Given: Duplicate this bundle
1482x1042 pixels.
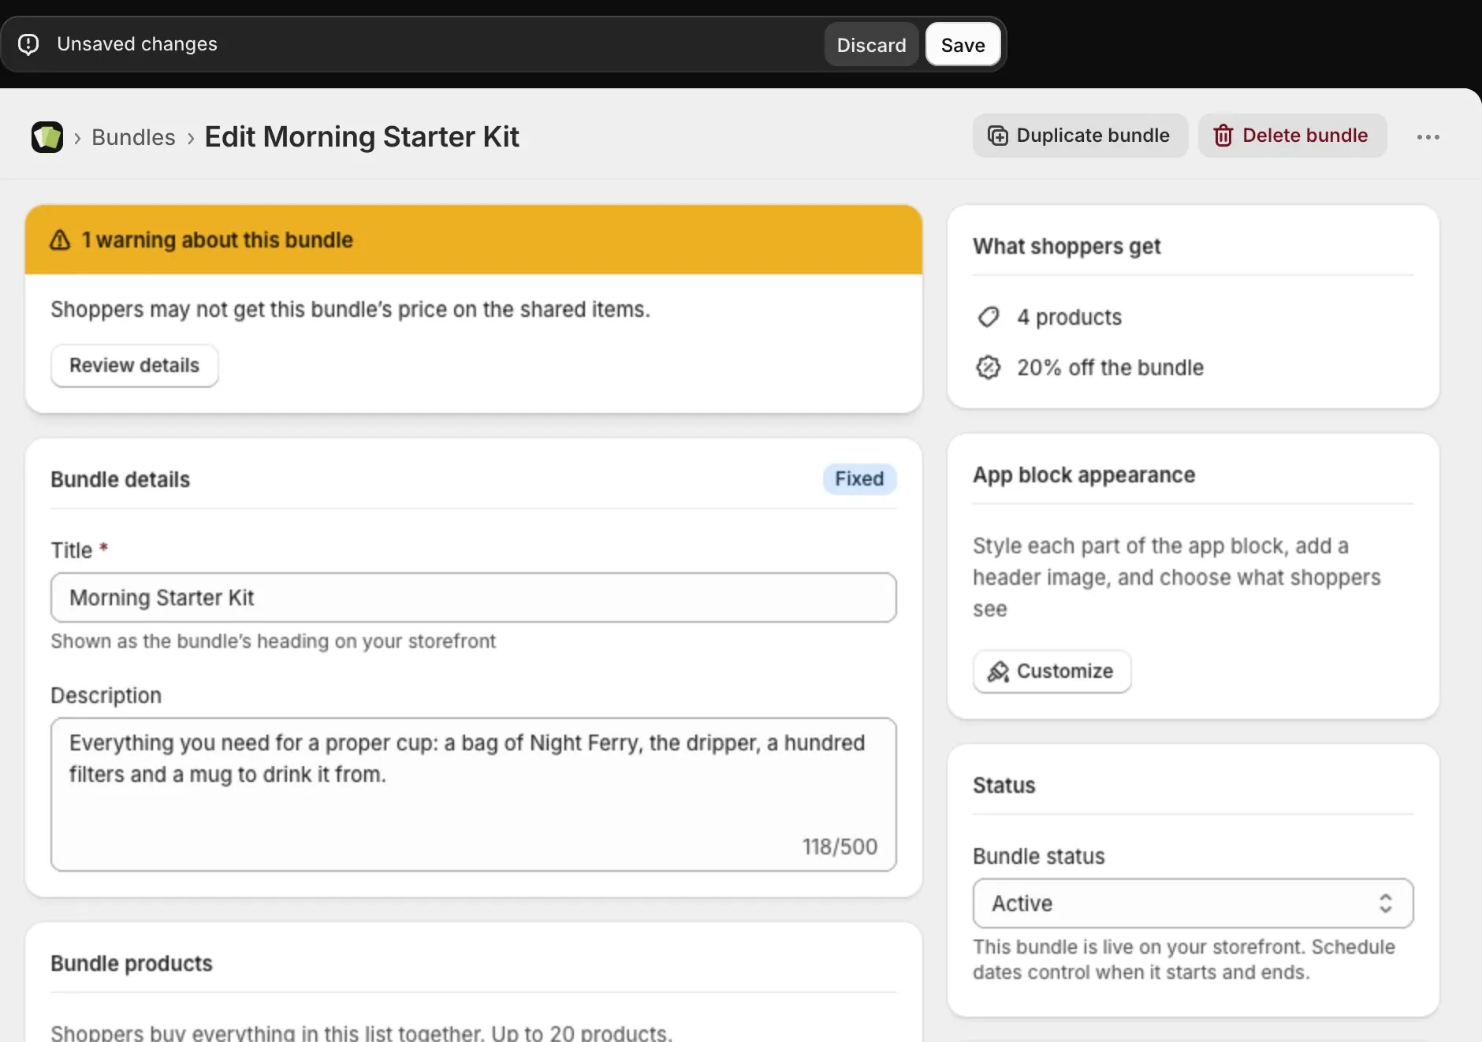Looking at the screenshot, I should pyautogui.click(x=1080, y=136).
